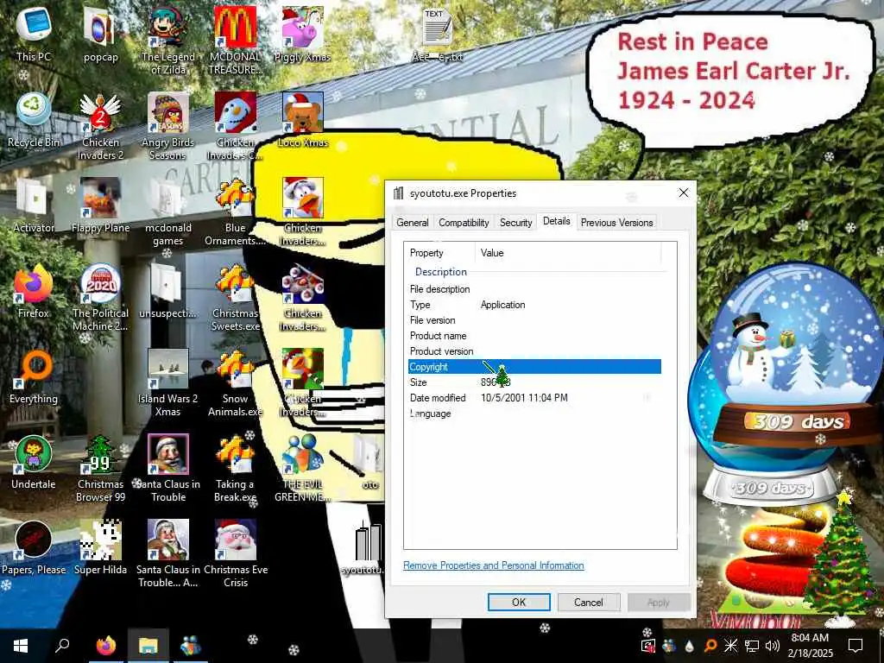Open Blue Ornaments desktop icon

click(235, 212)
